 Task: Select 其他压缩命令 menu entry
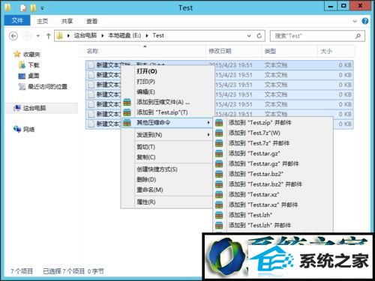tap(166, 123)
